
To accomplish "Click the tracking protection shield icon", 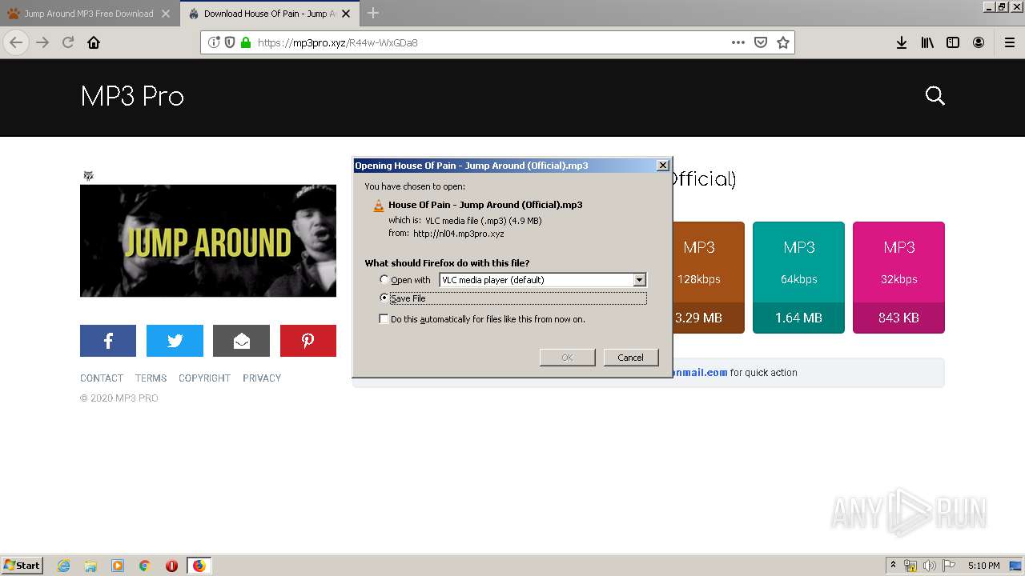I will [230, 42].
